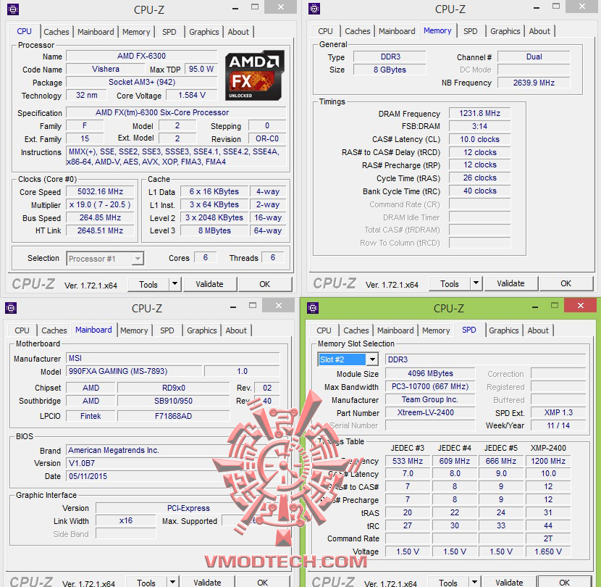Open the Mainboard tab in the CPU window
The image size is (601, 587).
[x=96, y=32]
